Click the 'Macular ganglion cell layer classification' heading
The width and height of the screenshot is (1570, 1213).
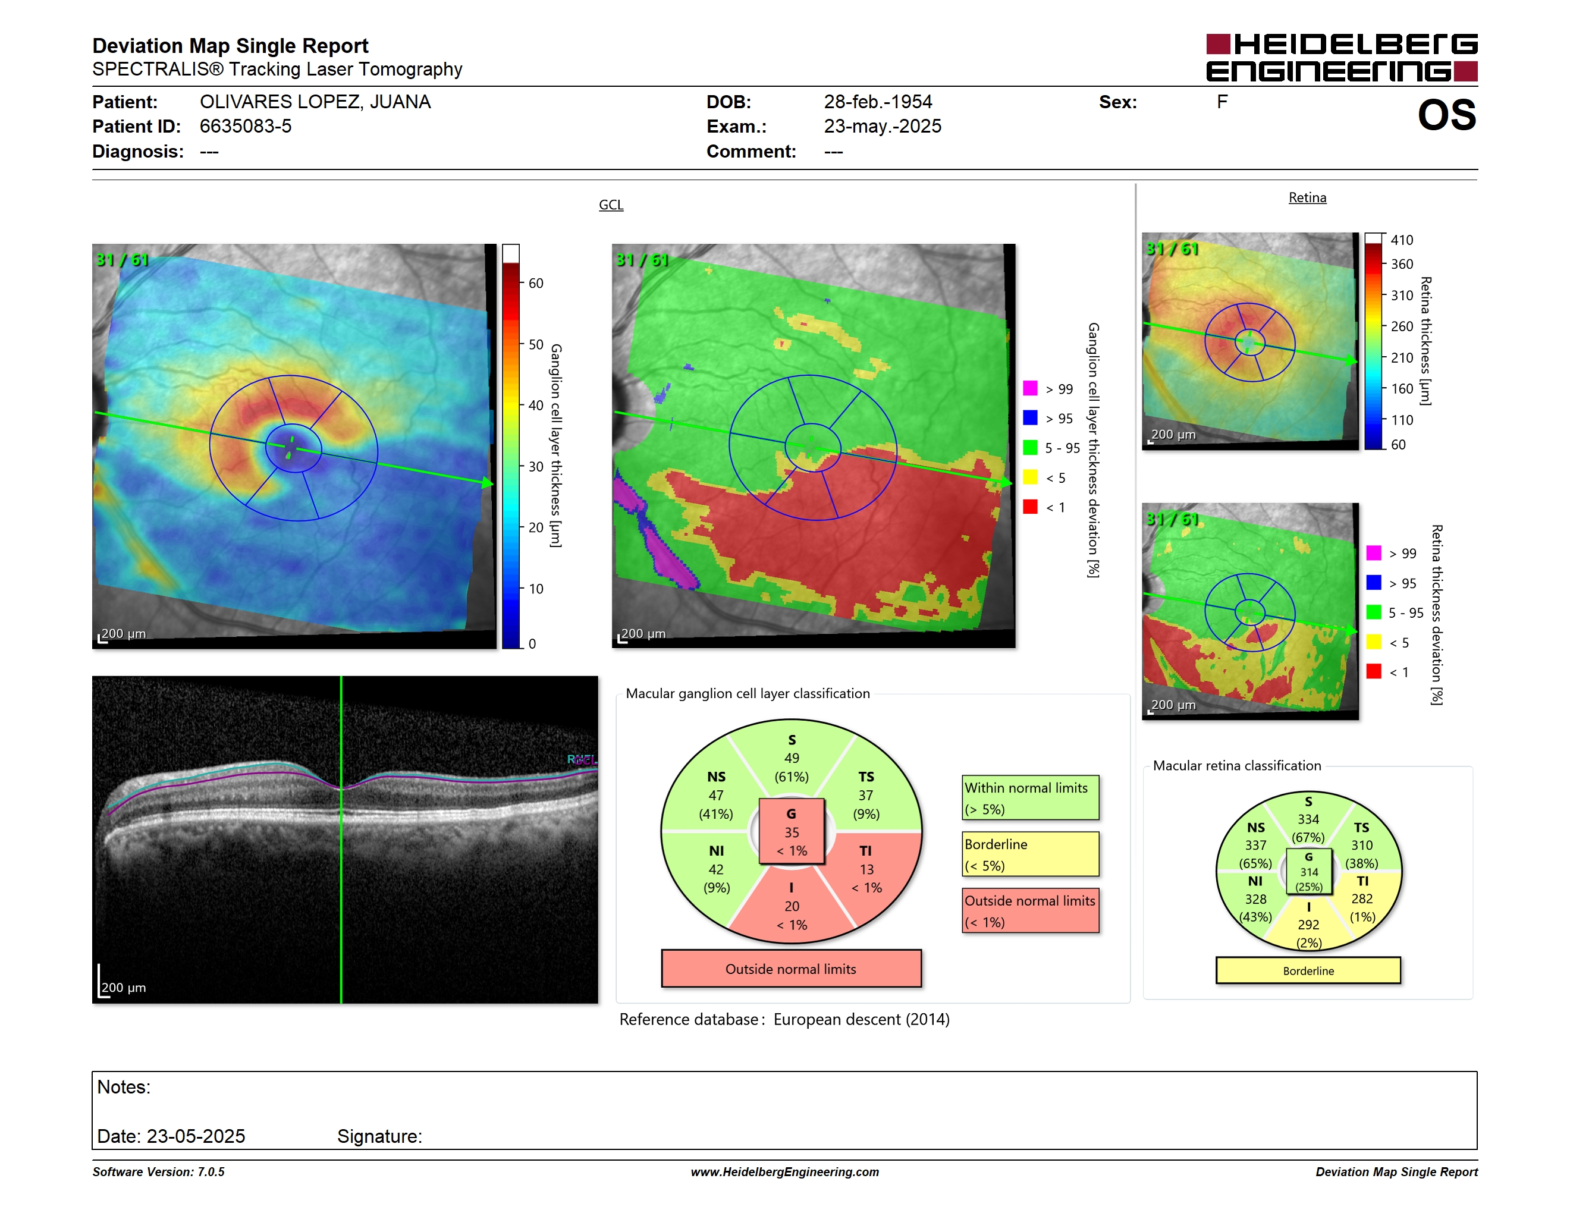point(748,693)
